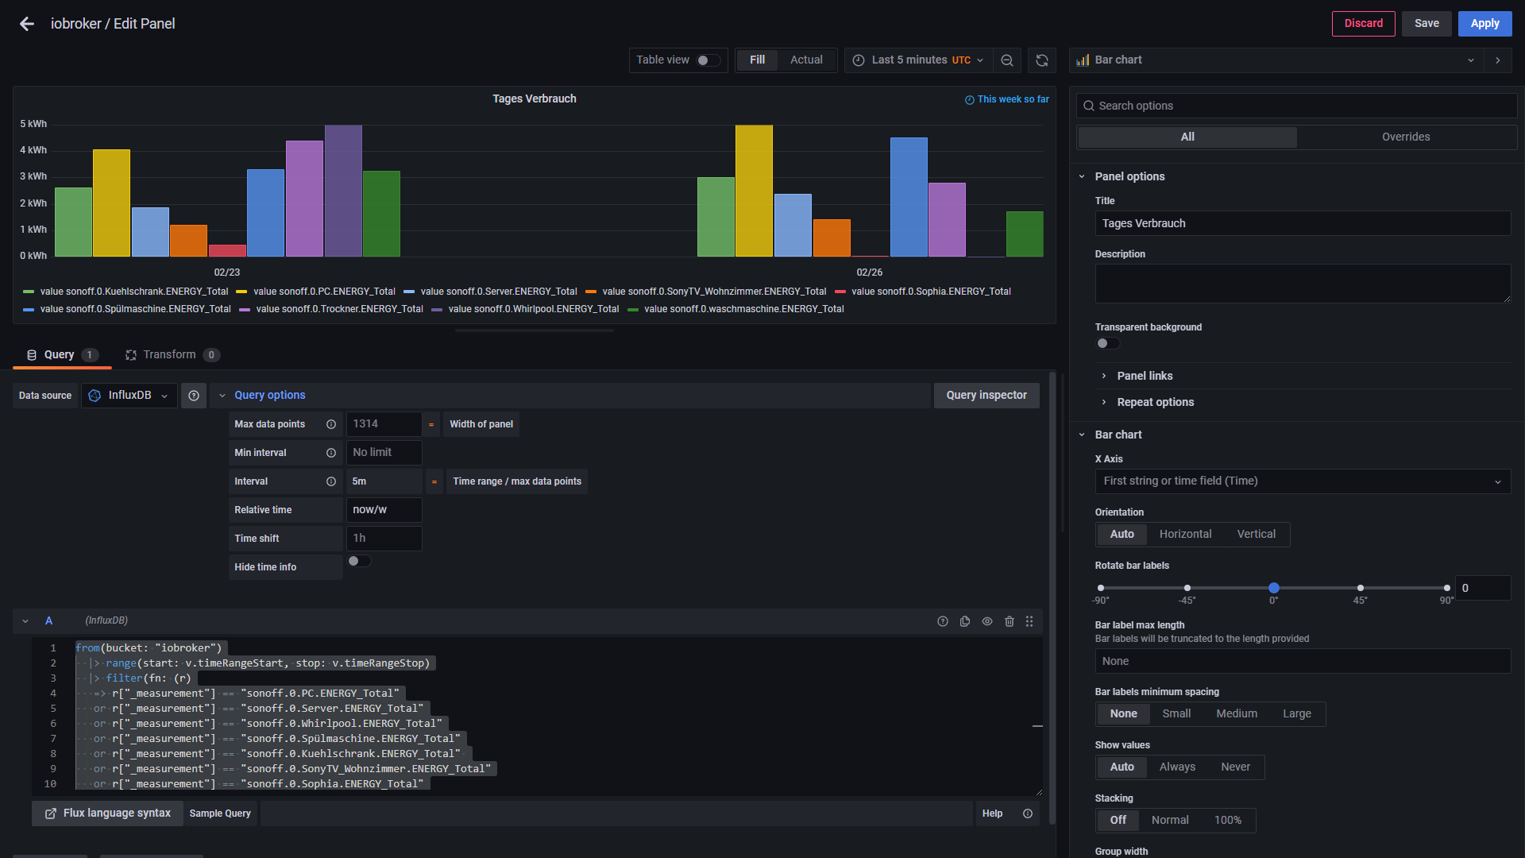Screen dimensions: 1525x858
Task: Choose Fill display mode
Action: pyautogui.click(x=757, y=60)
